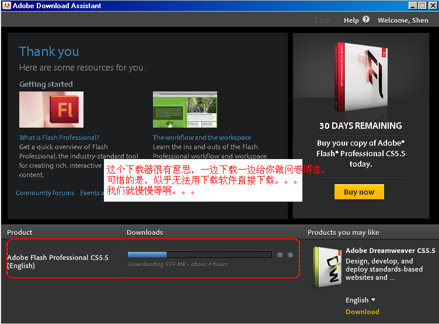The width and height of the screenshot is (439, 324).
Task: Click the 'Getting started' heading
Action: [x=46, y=84]
